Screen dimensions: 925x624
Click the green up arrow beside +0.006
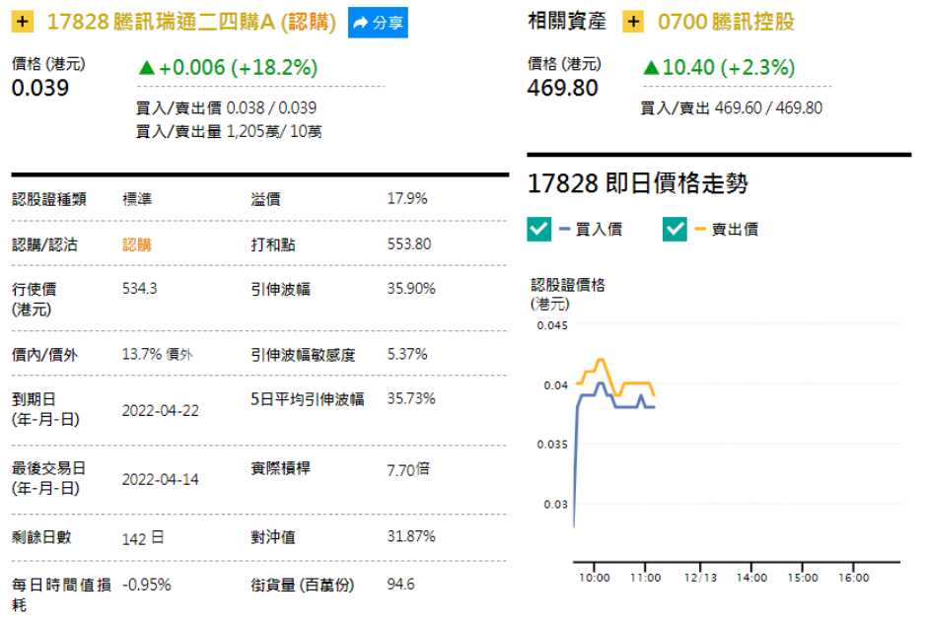pos(146,68)
